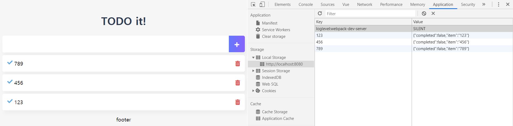Click the inspect element picker icon
The image size is (513, 126).
point(253,5)
